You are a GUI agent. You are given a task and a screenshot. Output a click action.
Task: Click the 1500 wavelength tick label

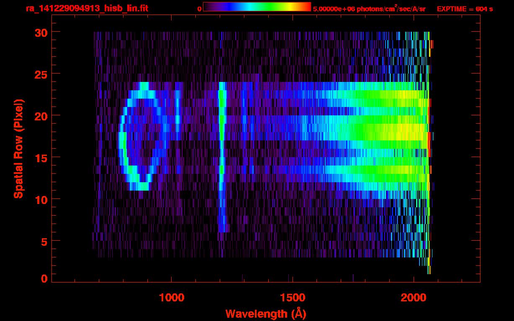click(292, 297)
